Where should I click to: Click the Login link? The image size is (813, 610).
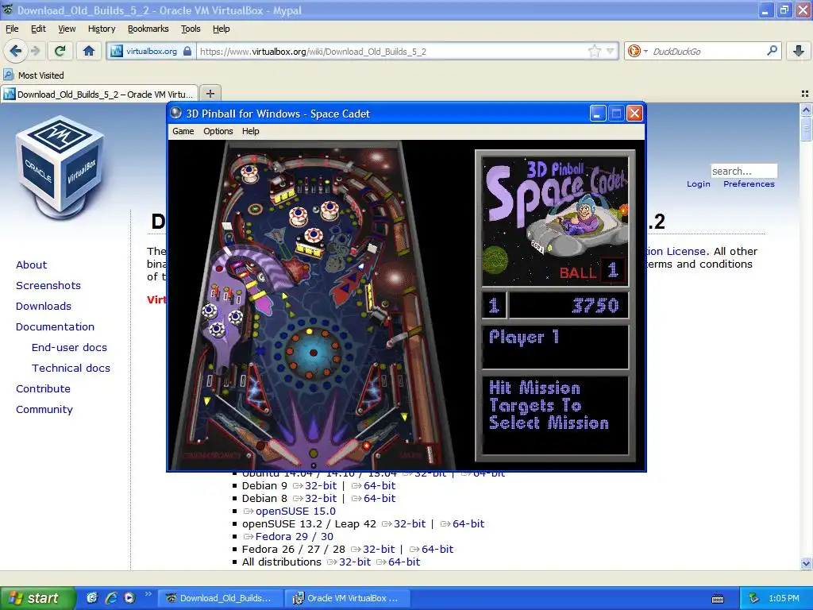[699, 184]
